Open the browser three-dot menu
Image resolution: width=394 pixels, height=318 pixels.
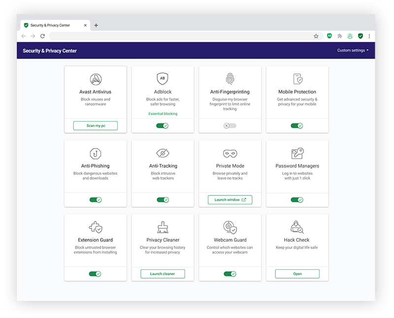(x=369, y=36)
